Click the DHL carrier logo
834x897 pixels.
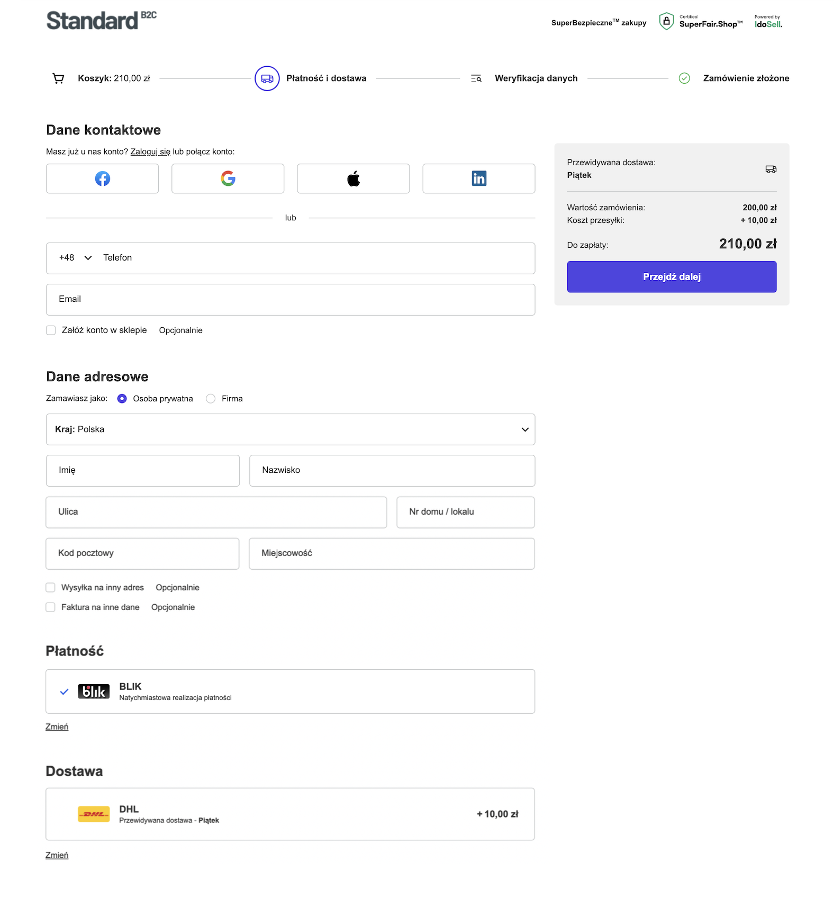point(94,814)
